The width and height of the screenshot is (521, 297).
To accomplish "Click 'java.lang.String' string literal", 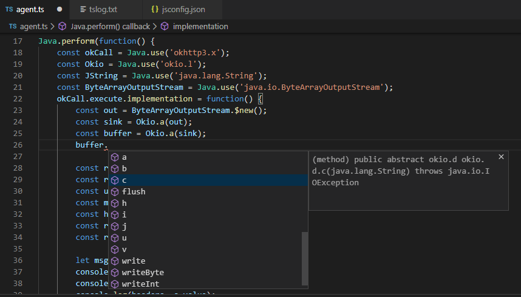I will pyautogui.click(x=216, y=76).
